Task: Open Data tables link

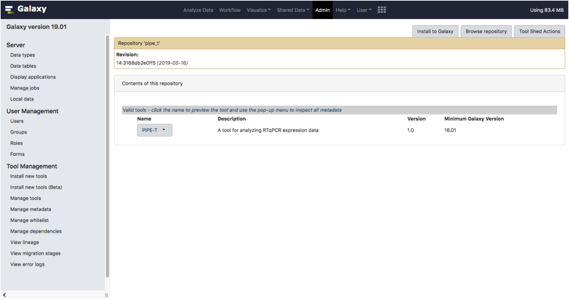Action: tap(23, 66)
